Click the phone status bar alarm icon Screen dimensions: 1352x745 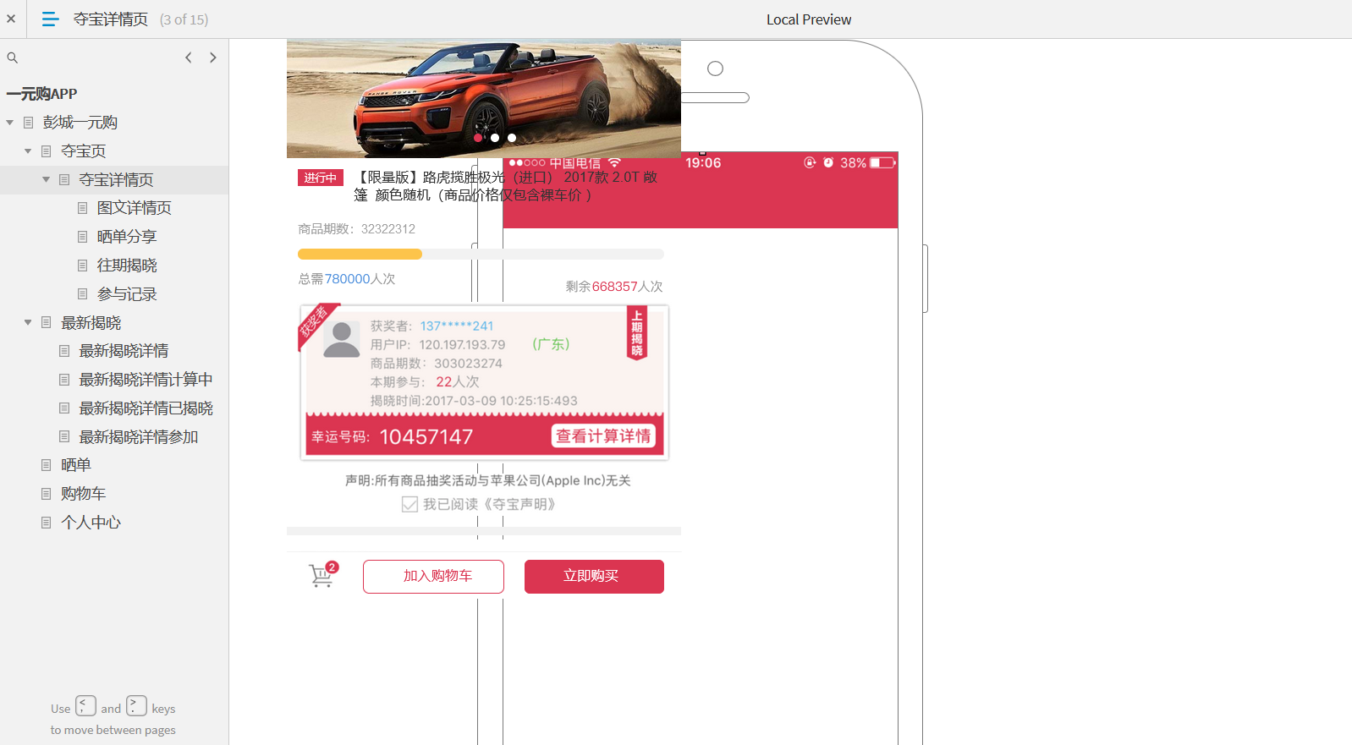tap(828, 162)
